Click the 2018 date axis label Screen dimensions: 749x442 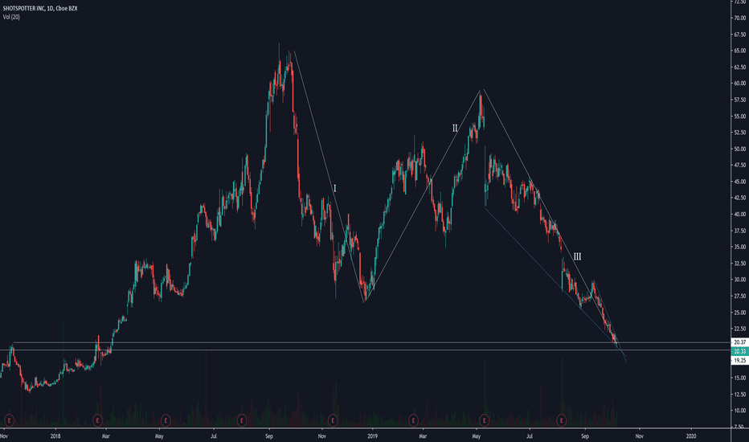coord(55,436)
